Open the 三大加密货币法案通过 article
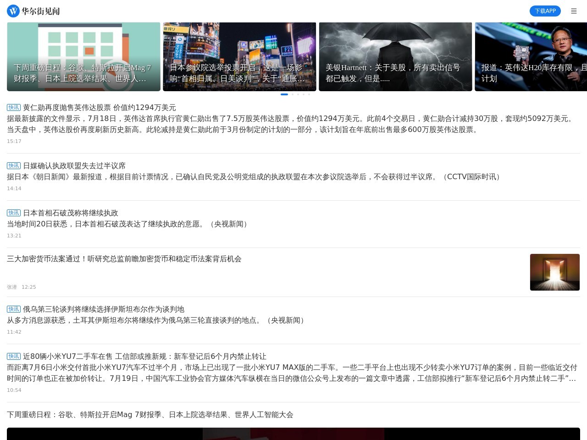Image resolution: width=587 pixels, height=440 pixels. [x=124, y=259]
